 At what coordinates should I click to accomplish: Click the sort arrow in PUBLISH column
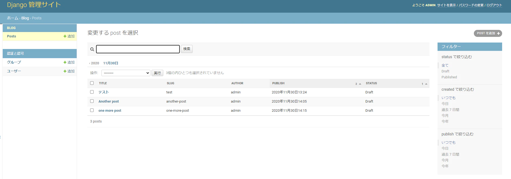360,84
